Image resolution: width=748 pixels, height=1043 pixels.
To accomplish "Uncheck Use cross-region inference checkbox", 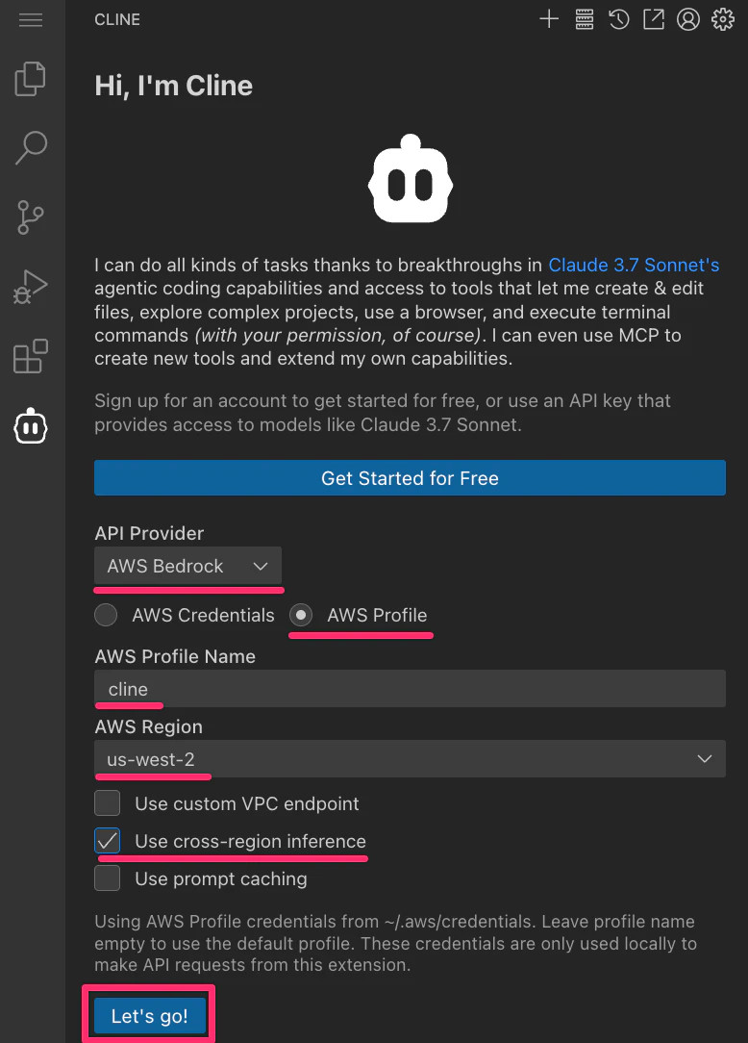I will [x=107, y=841].
